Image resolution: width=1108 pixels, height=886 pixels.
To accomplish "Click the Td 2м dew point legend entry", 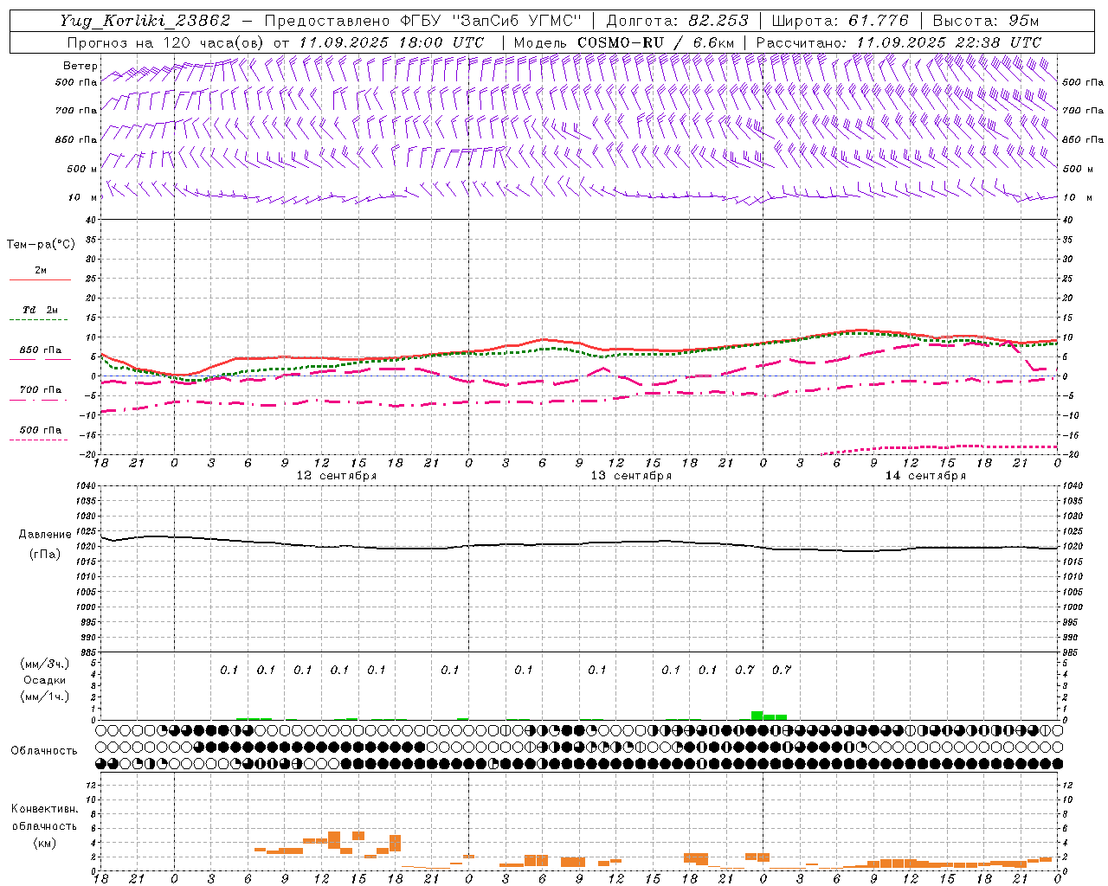I will pyautogui.click(x=40, y=310).
